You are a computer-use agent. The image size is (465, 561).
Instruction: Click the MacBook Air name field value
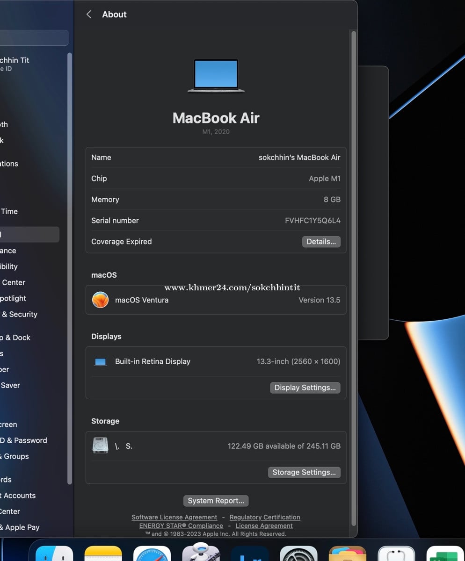pos(299,158)
